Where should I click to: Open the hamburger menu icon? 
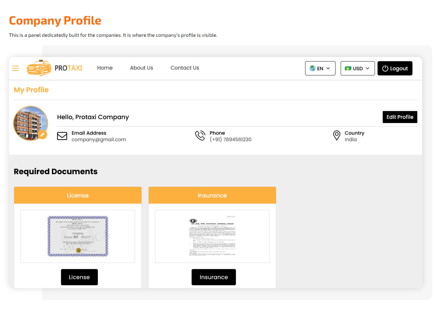15,68
